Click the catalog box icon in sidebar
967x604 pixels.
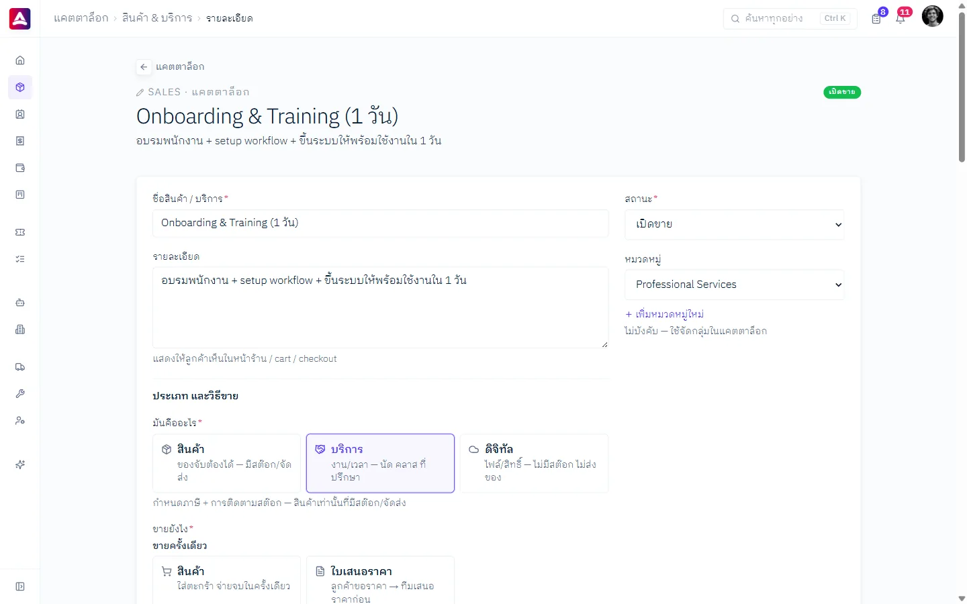(x=20, y=87)
